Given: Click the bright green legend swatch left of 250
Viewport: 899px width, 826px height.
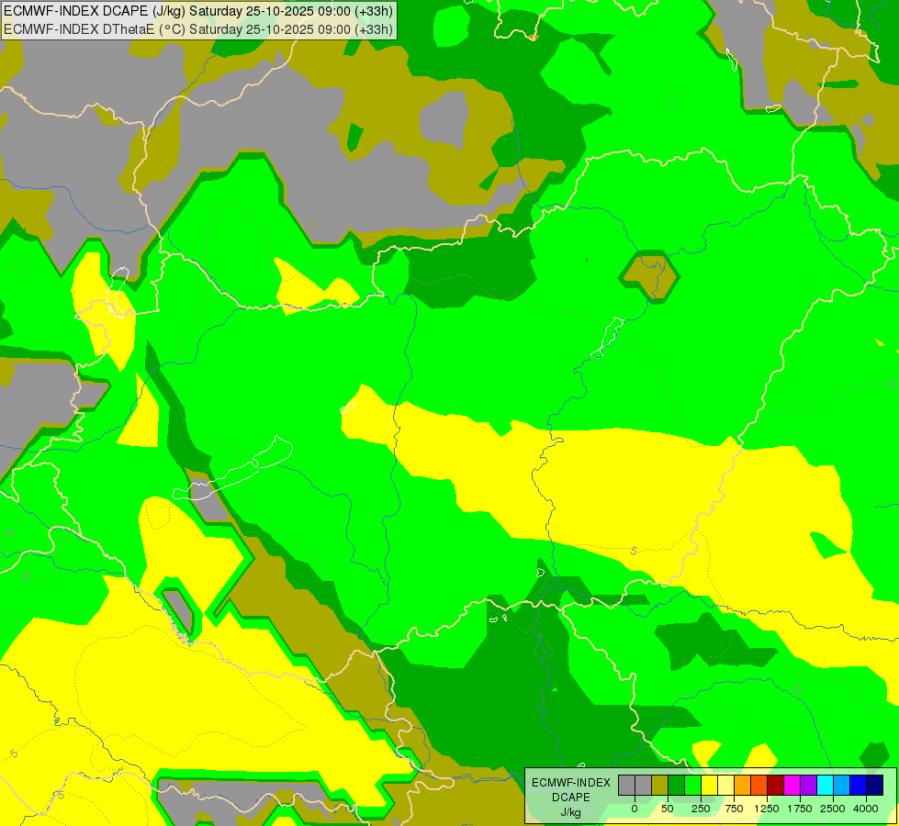Looking at the screenshot, I should (x=693, y=785).
